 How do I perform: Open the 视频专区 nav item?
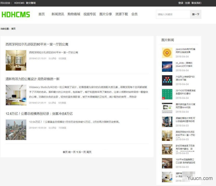pyautogui.click(x=90, y=14)
